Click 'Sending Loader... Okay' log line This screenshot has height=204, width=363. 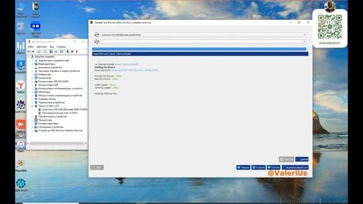107,88
